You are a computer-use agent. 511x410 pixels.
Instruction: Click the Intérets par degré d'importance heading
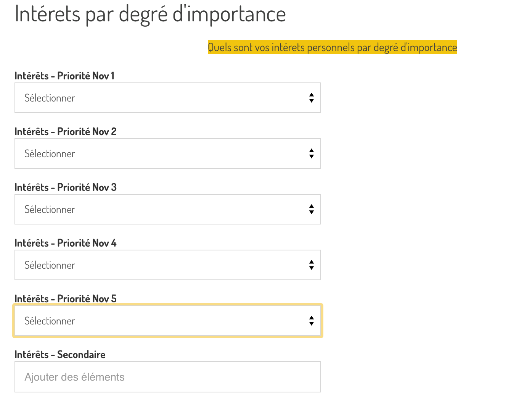(x=150, y=14)
